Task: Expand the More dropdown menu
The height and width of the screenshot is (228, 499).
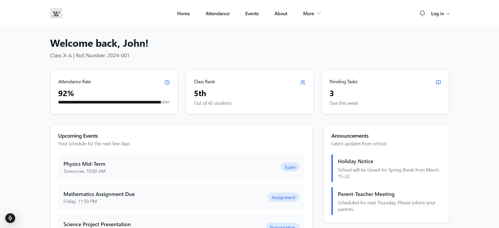Action: click(x=309, y=14)
